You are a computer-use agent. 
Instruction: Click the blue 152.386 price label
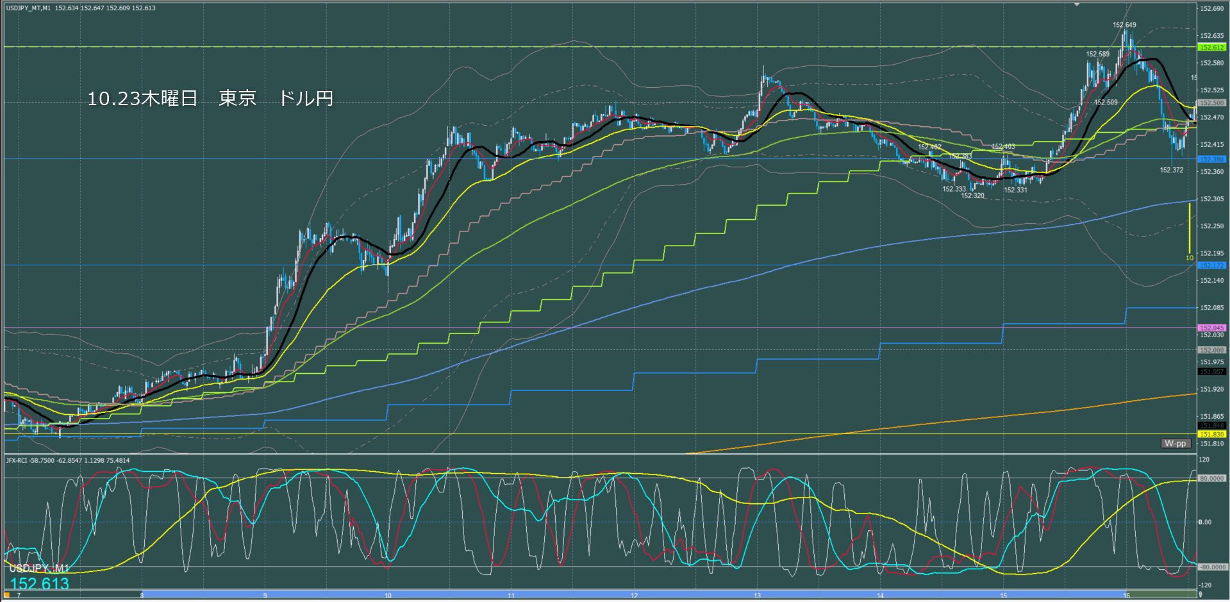pos(1211,159)
